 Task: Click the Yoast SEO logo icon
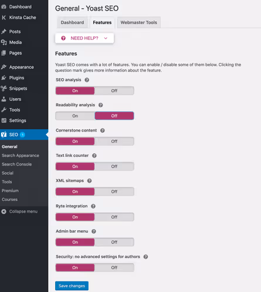[x=4, y=135]
